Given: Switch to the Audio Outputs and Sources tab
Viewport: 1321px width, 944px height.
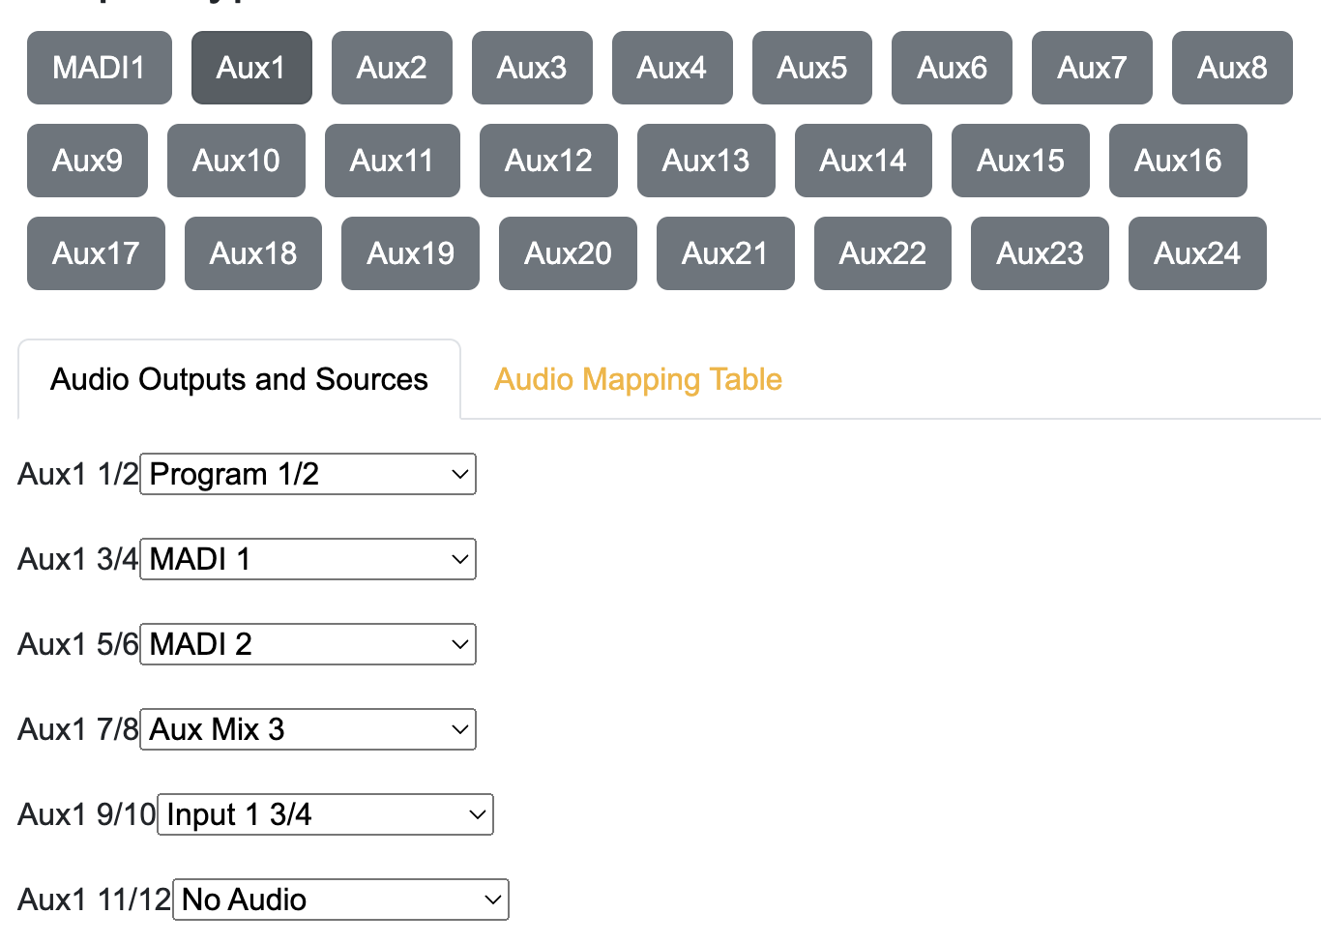Looking at the screenshot, I should tap(239, 379).
